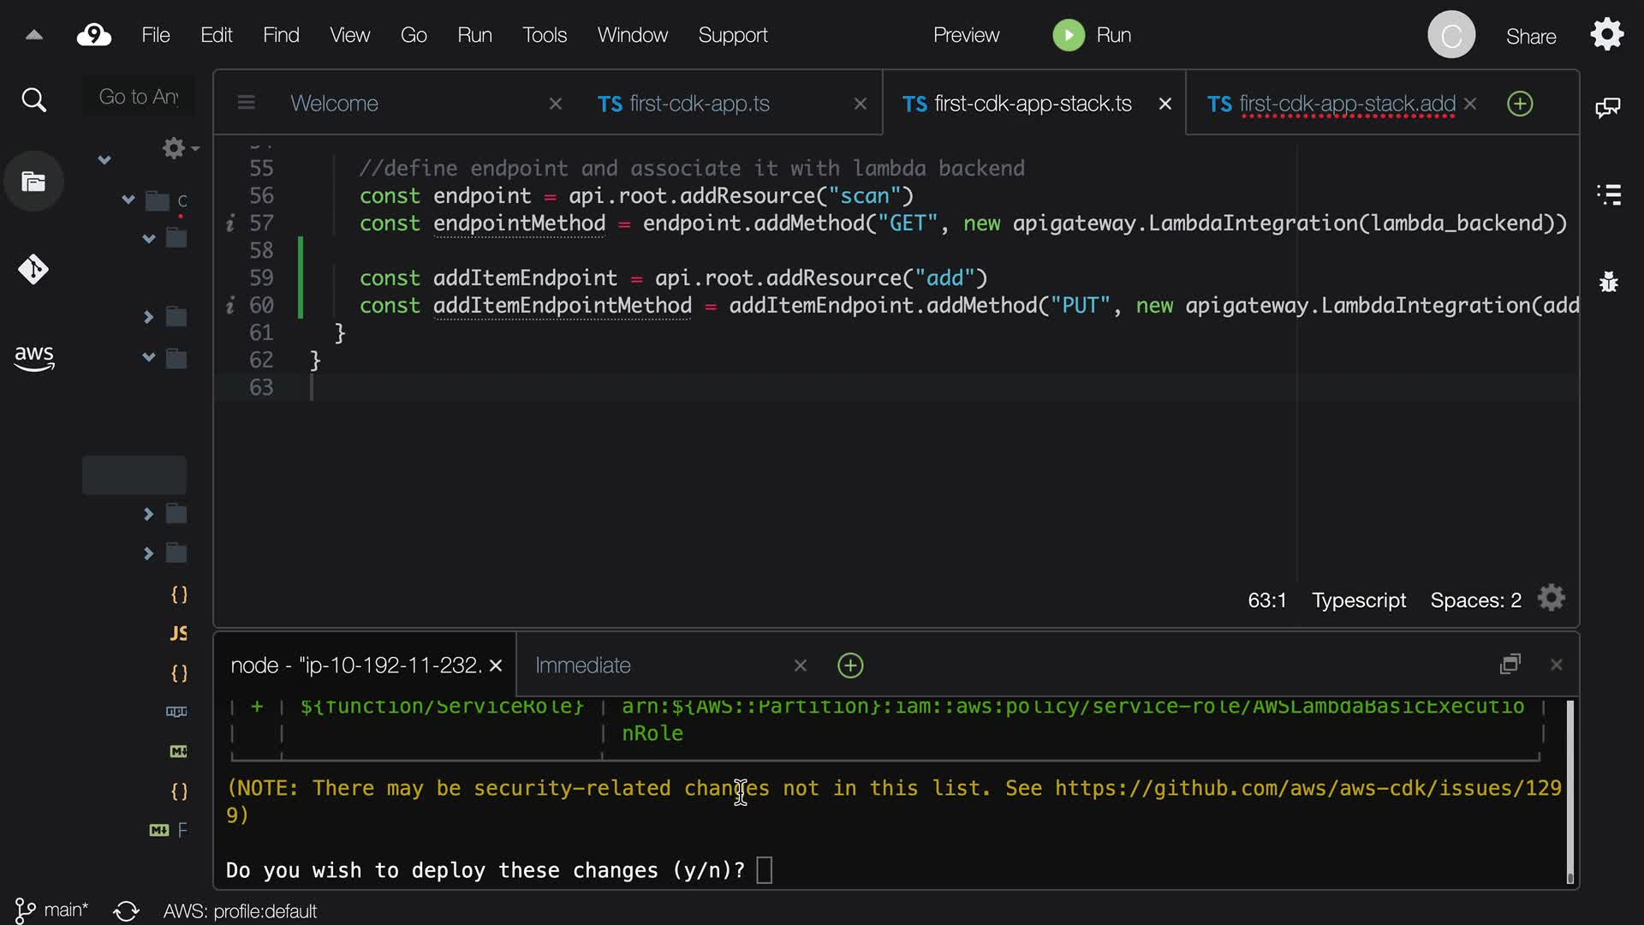Open the AWS Toolkit sidebar panel
The image size is (1644, 925).
pyautogui.click(x=33, y=357)
